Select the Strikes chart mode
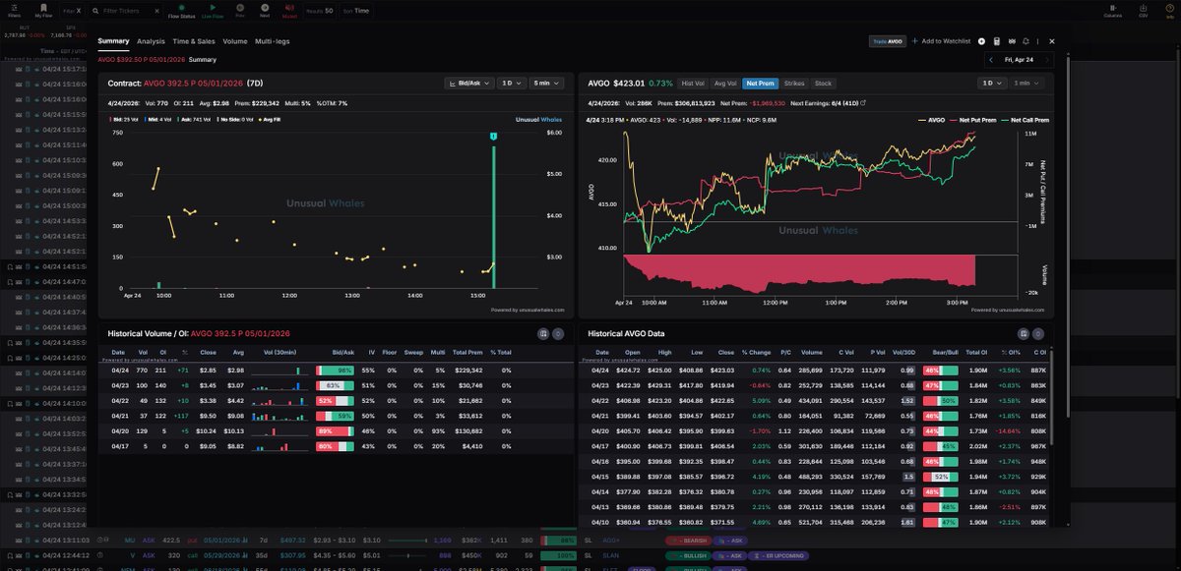Image resolution: width=1181 pixels, height=571 pixels. [794, 84]
